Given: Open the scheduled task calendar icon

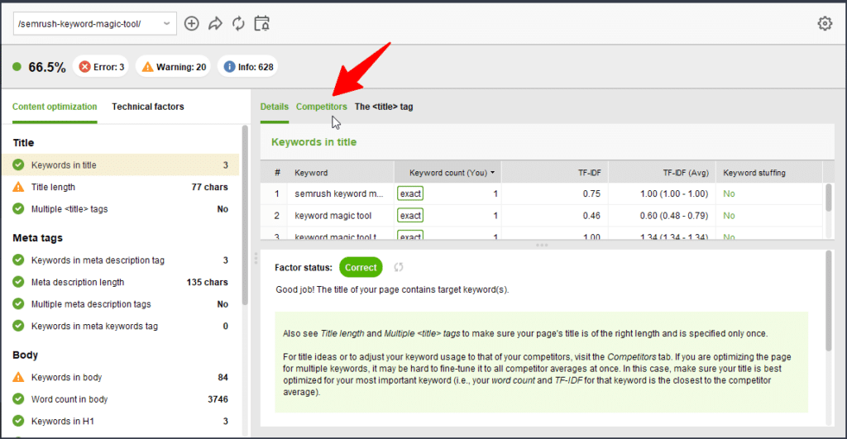Looking at the screenshot, I should point(262,24).
